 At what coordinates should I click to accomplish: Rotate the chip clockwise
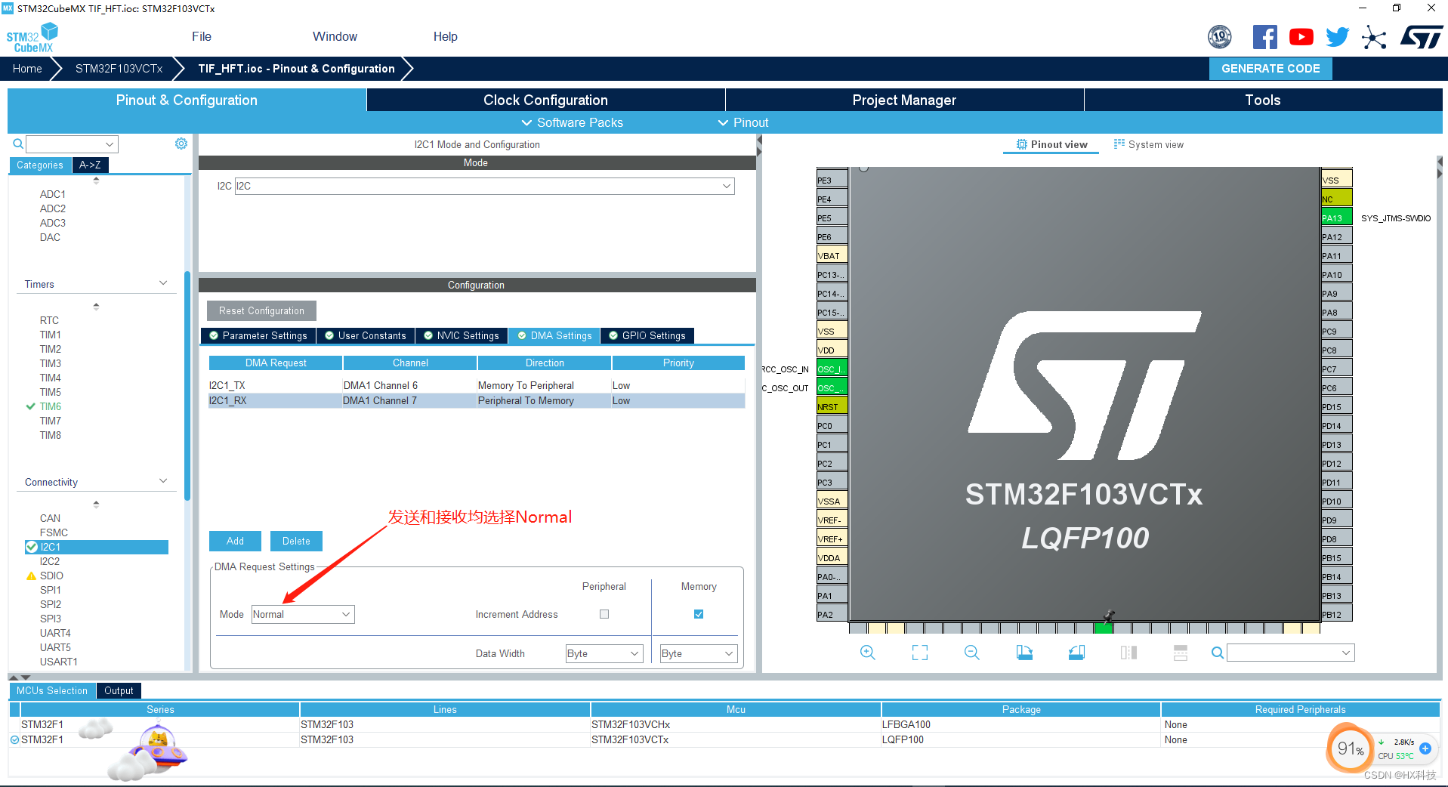click(x=1024, y=653)
